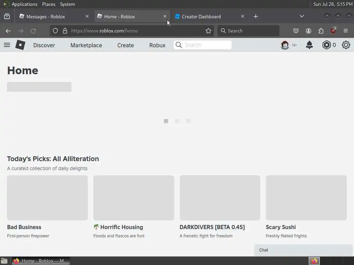
Task: Open the Extensions puzzle icon
Action: [321, 31]
